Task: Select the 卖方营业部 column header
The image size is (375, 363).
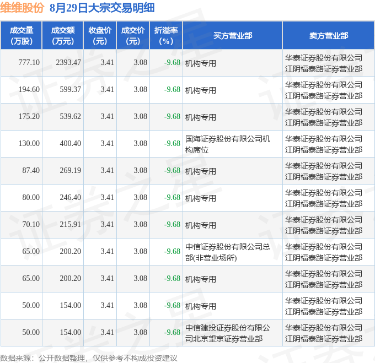Action: pyautogui.click(x=329, y=36)
